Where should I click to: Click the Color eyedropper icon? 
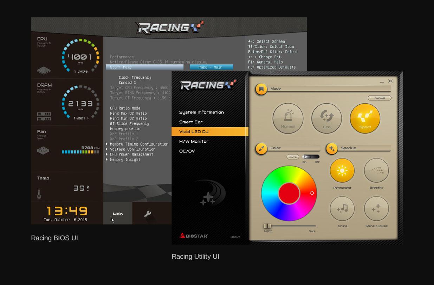261,149
